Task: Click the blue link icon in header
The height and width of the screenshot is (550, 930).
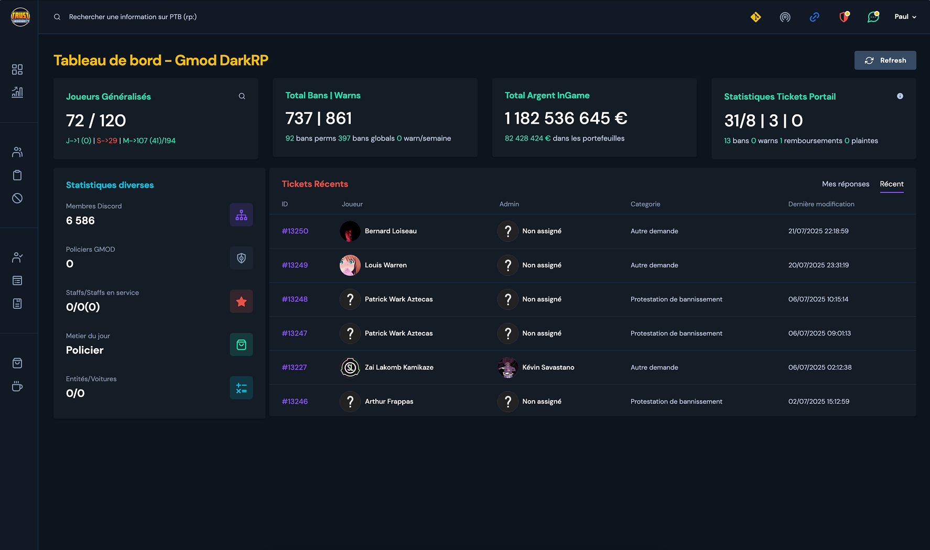Action: [x=814, y=17]
